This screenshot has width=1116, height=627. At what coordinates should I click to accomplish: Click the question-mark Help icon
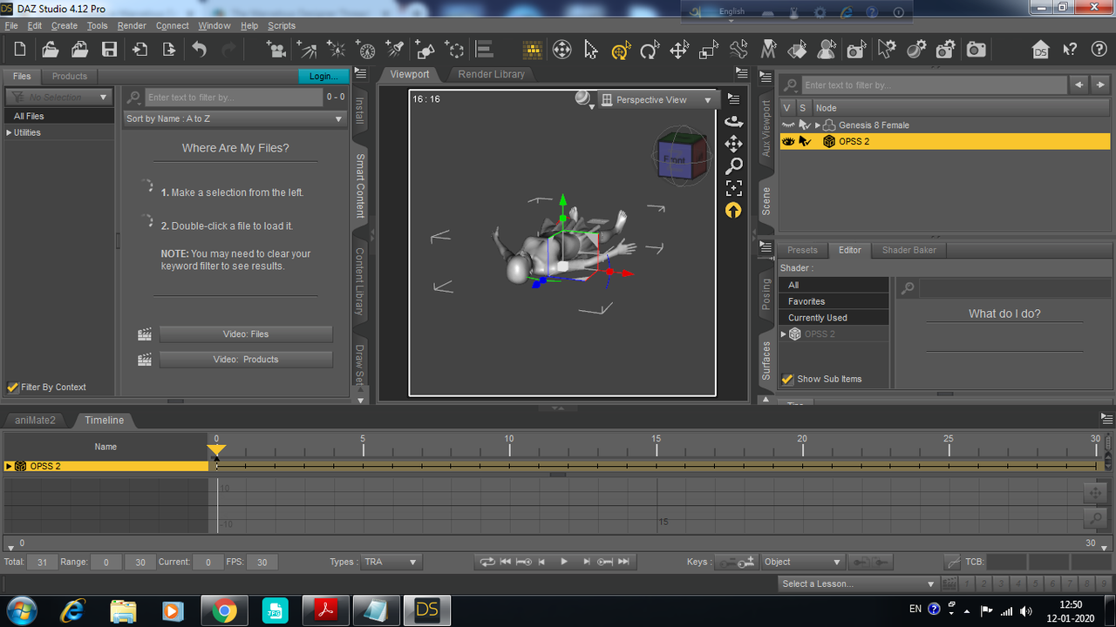[x=1099, y=50]
